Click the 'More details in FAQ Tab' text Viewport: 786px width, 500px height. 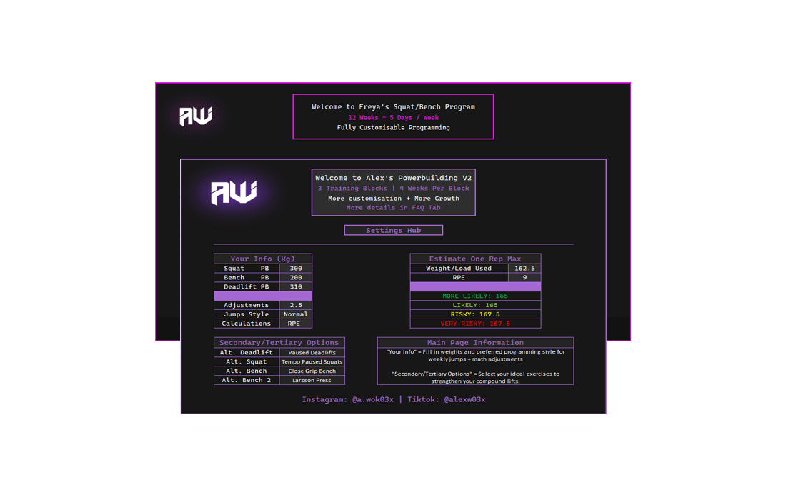pyautogui.click(x=393, y=208)
